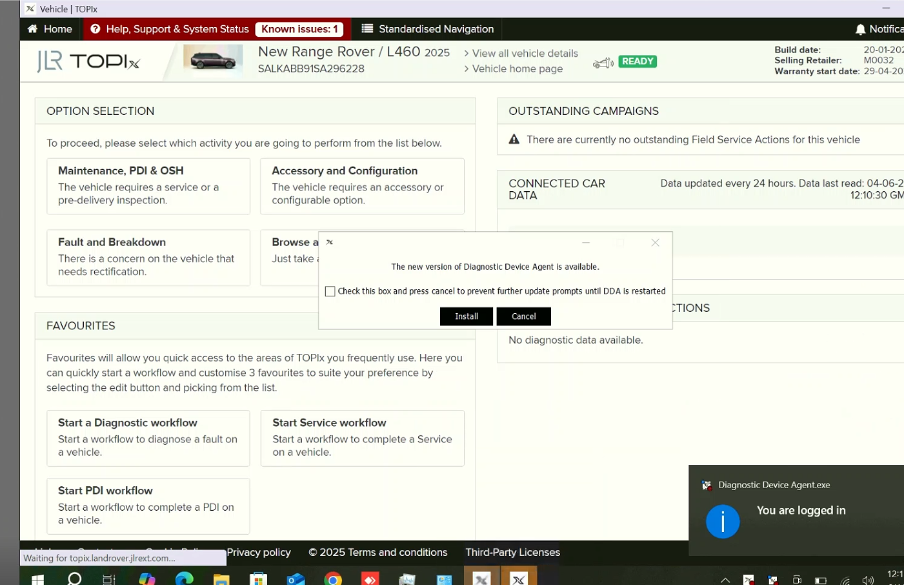Click the Diagnostic Device Agent.exe notification icon
This screenshot has width=904, height=585.
click(707, 485)
